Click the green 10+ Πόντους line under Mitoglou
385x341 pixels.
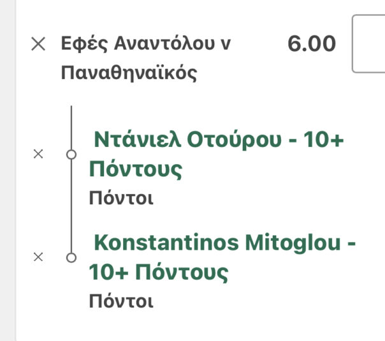click(x=158, y=273)
